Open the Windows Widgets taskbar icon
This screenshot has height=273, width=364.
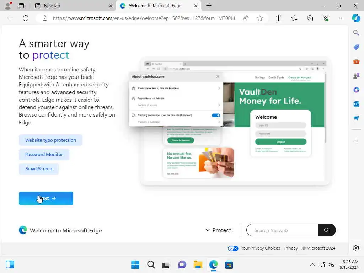[10, 264]
